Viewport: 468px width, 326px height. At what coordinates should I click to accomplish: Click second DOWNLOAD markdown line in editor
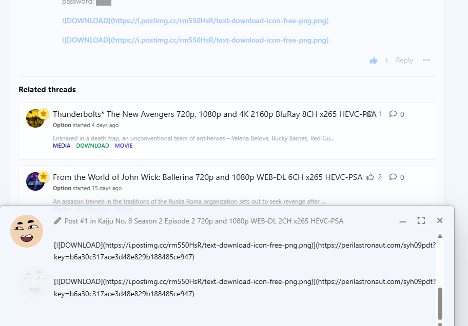(x=245, y=288)
